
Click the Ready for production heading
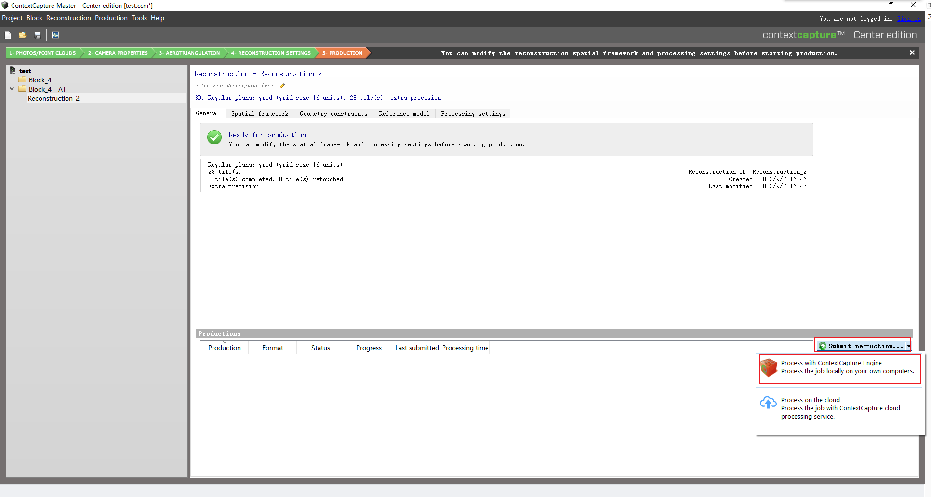267,135
